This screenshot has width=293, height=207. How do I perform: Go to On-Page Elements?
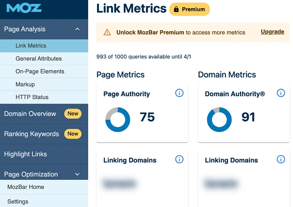pos(40,71)
